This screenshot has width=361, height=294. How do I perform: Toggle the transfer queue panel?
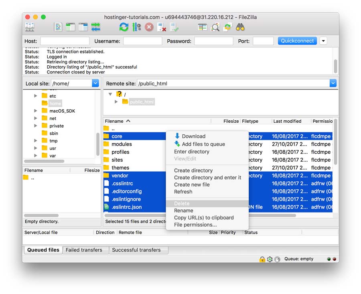(95, 26)
